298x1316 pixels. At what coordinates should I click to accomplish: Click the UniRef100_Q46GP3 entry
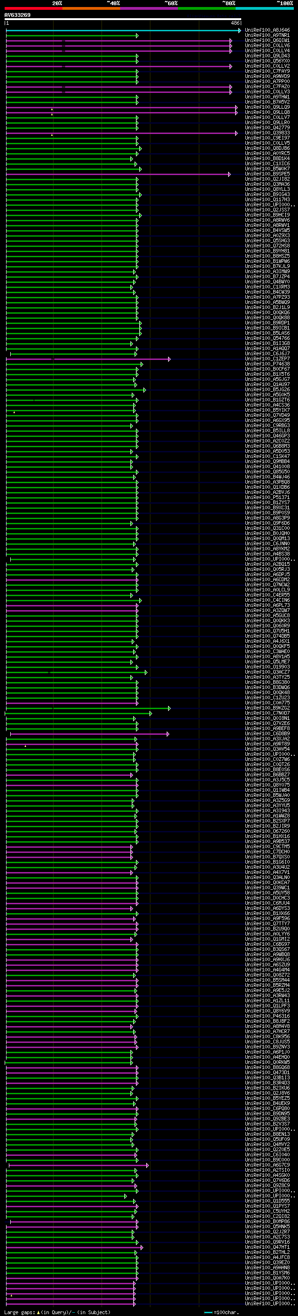(267, 436)
